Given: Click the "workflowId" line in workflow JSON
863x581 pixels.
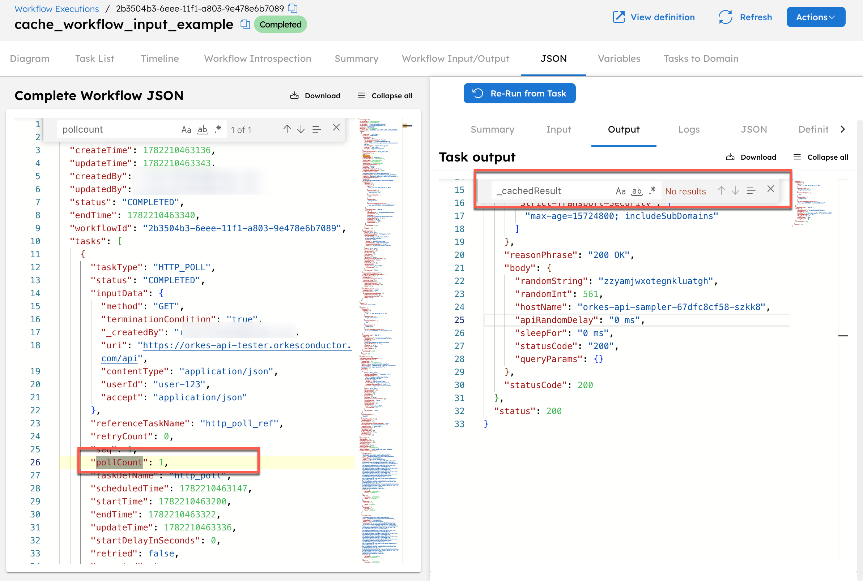Looking at the screenshot, I should pyautogui.click(x=208, y=228).
